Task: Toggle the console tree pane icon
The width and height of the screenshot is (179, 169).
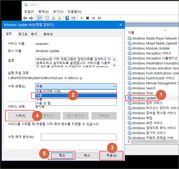Action: click(39, 18)
